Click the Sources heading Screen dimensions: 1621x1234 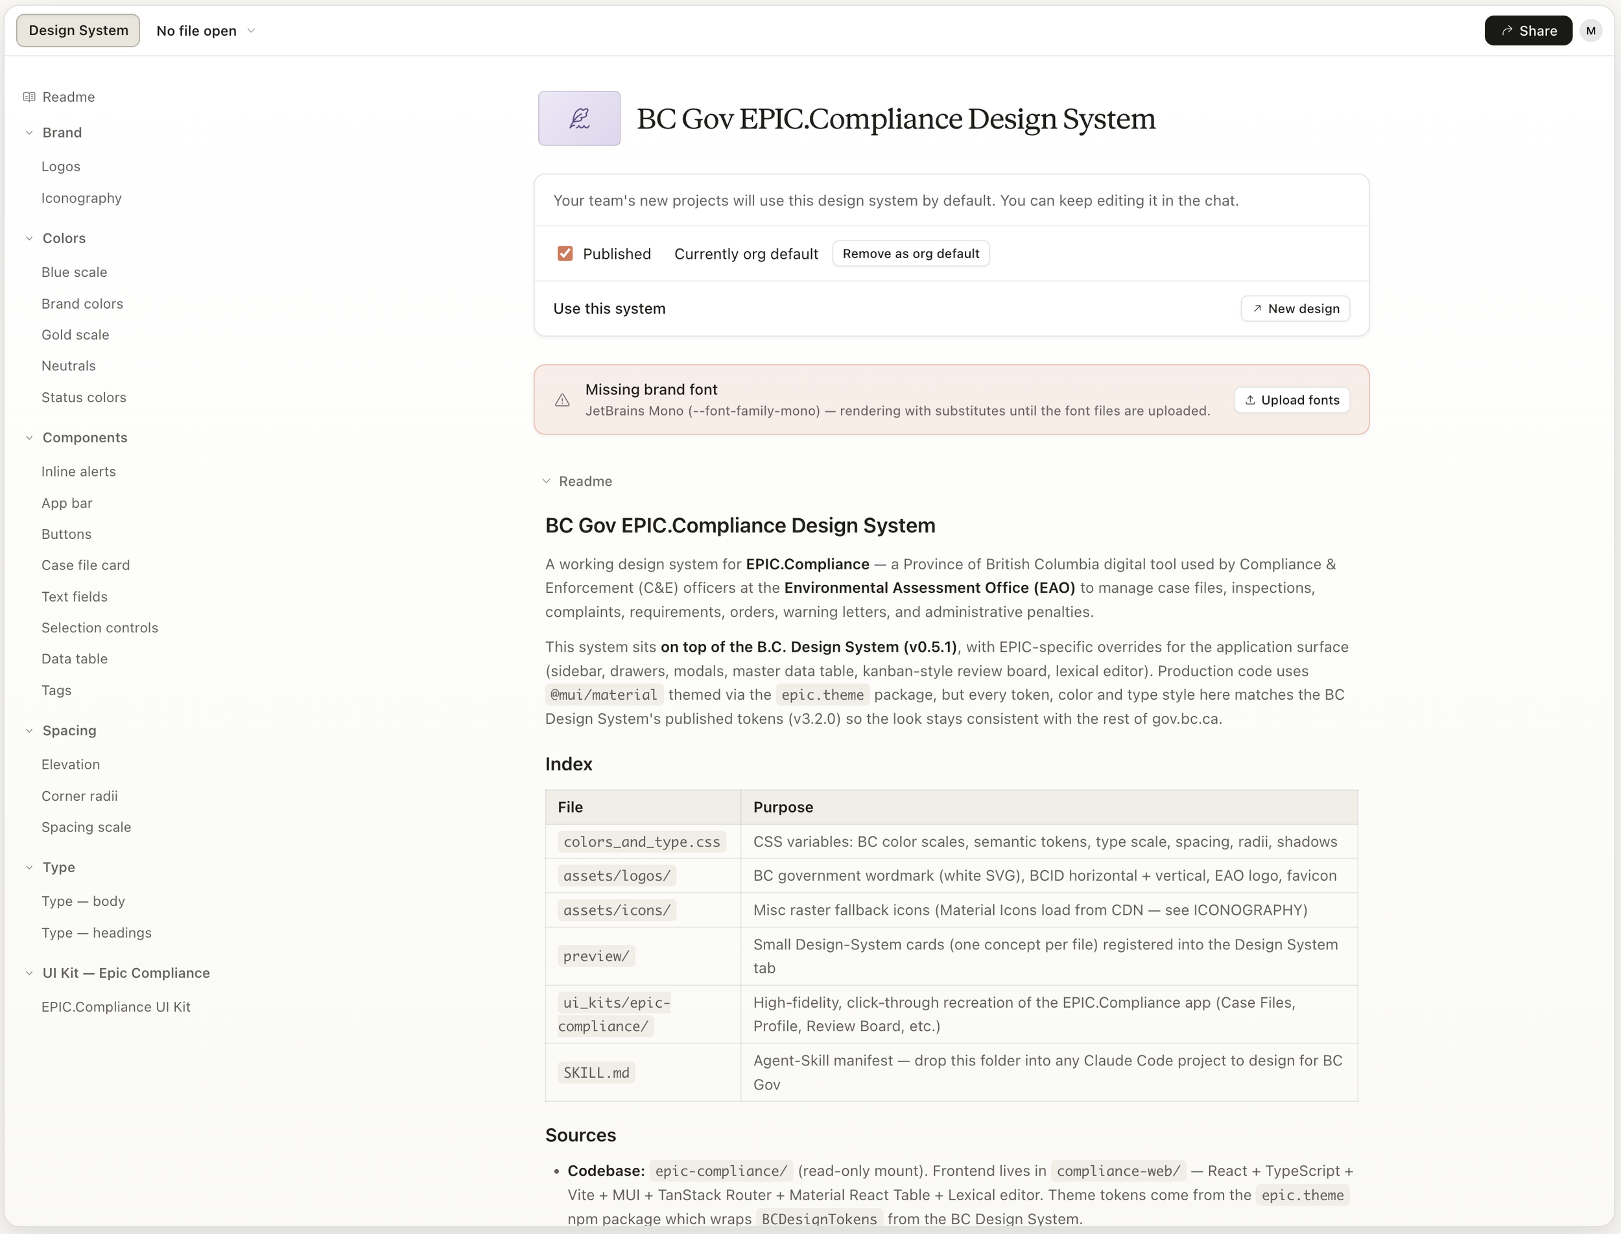pos(580,1135)
